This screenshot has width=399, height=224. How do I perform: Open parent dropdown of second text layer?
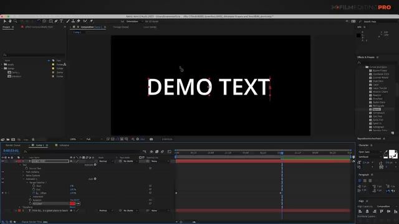tap(160, 210)
